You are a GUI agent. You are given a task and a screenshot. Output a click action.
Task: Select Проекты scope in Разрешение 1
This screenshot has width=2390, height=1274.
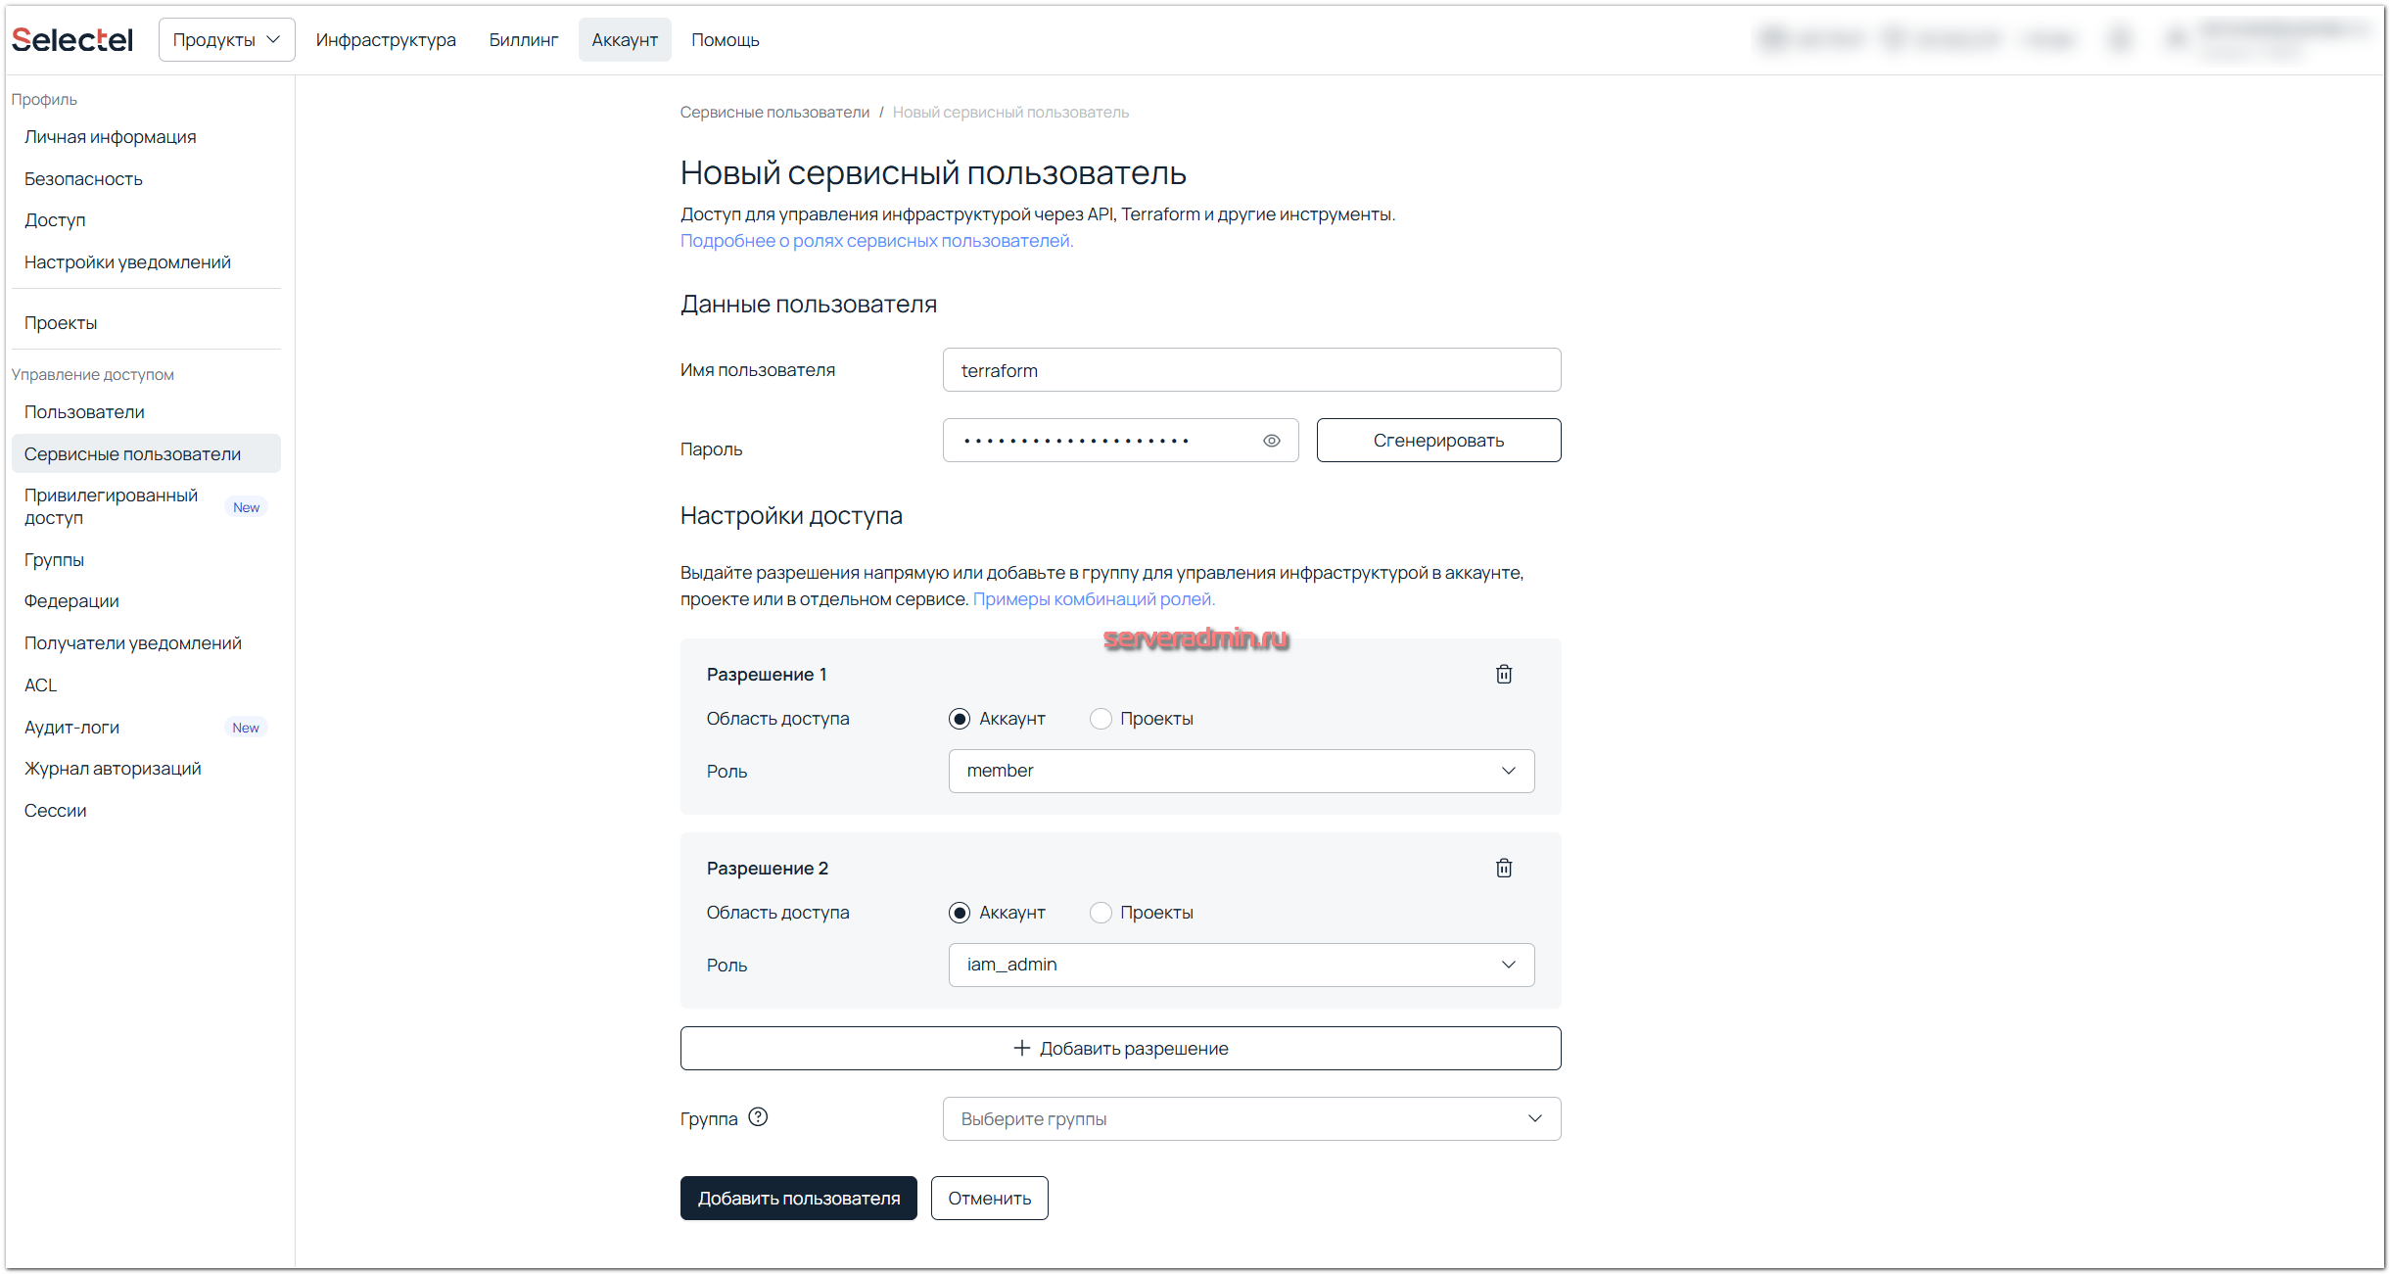click(x=1101, y=719)
